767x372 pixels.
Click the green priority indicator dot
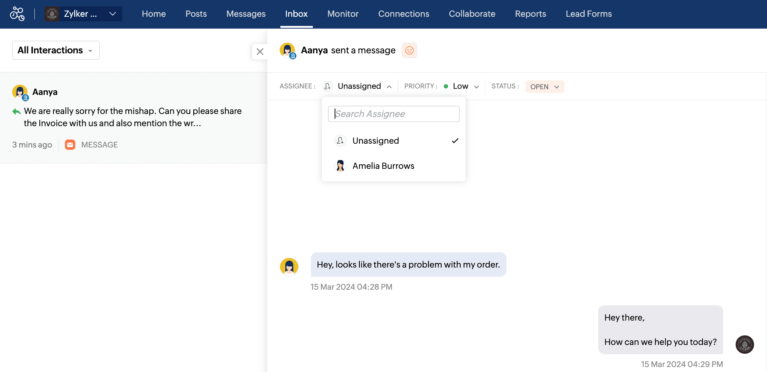(x=446, y=86)
